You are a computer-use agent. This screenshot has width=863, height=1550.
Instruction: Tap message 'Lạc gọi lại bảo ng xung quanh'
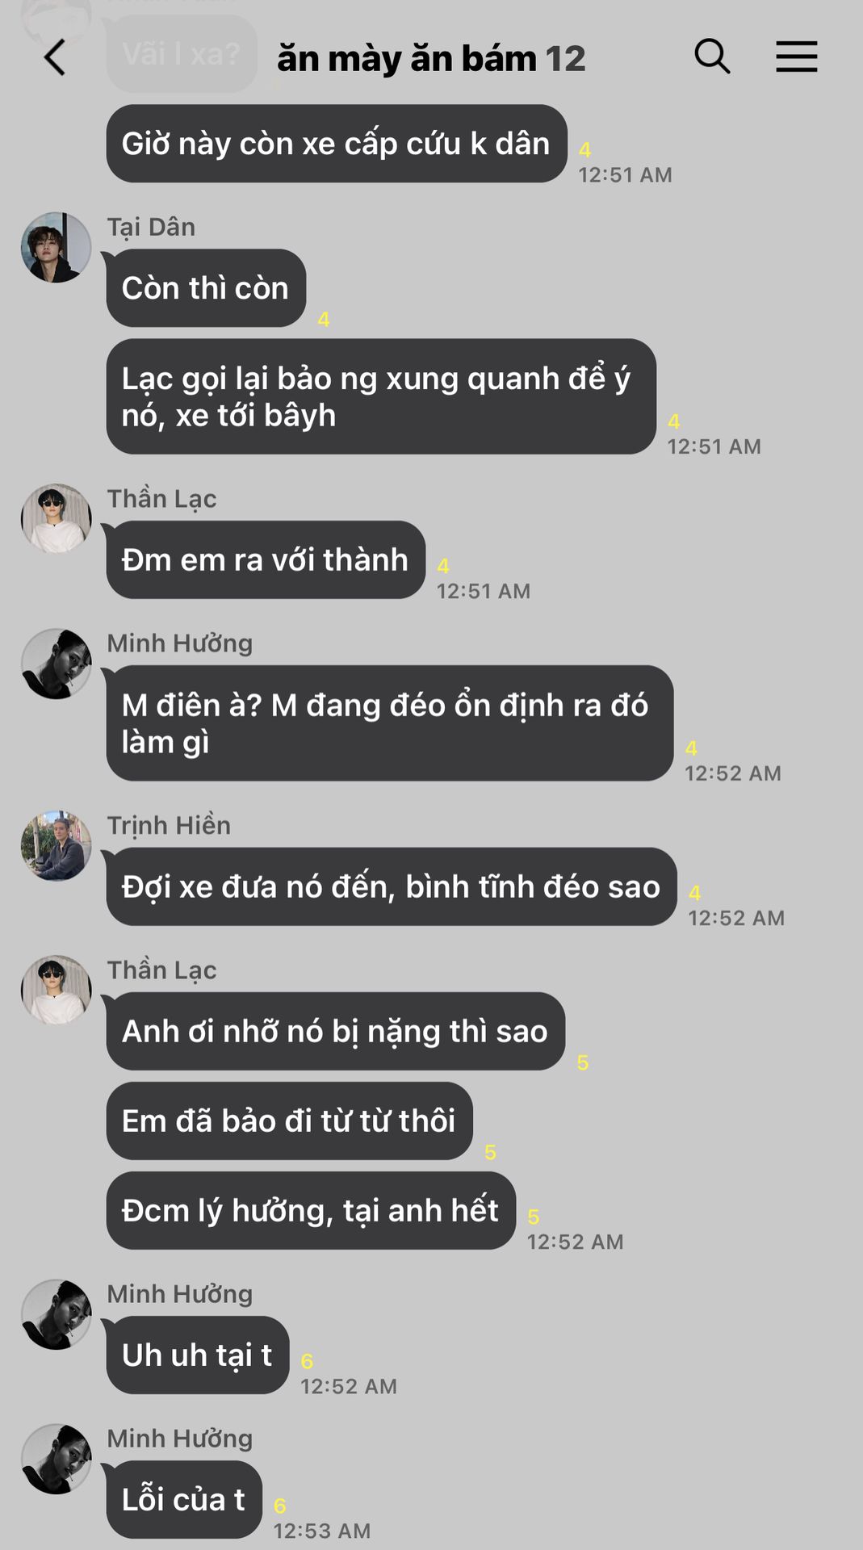point(381,396)
